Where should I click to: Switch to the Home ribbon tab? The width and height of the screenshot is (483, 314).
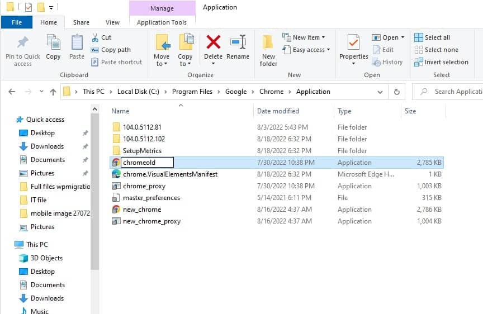(x=49, y=22)
